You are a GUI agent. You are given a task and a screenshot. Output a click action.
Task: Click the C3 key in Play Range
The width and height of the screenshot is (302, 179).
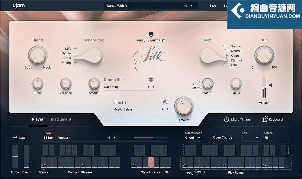[x=185, y=162]
